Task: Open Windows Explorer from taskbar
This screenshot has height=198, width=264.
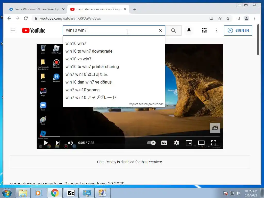Action: 23,193
